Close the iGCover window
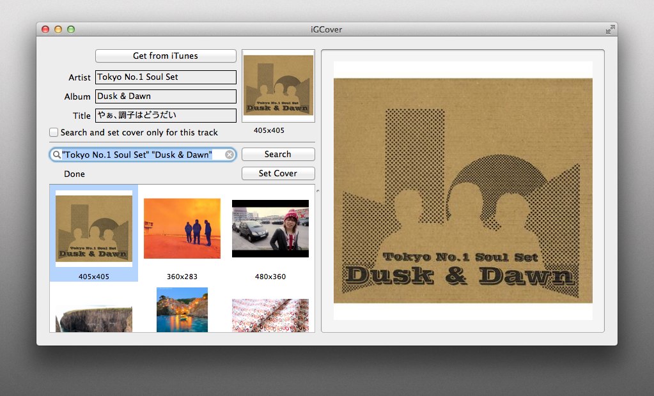The height and width of the screenshot is (396, 654). (45, 29)
